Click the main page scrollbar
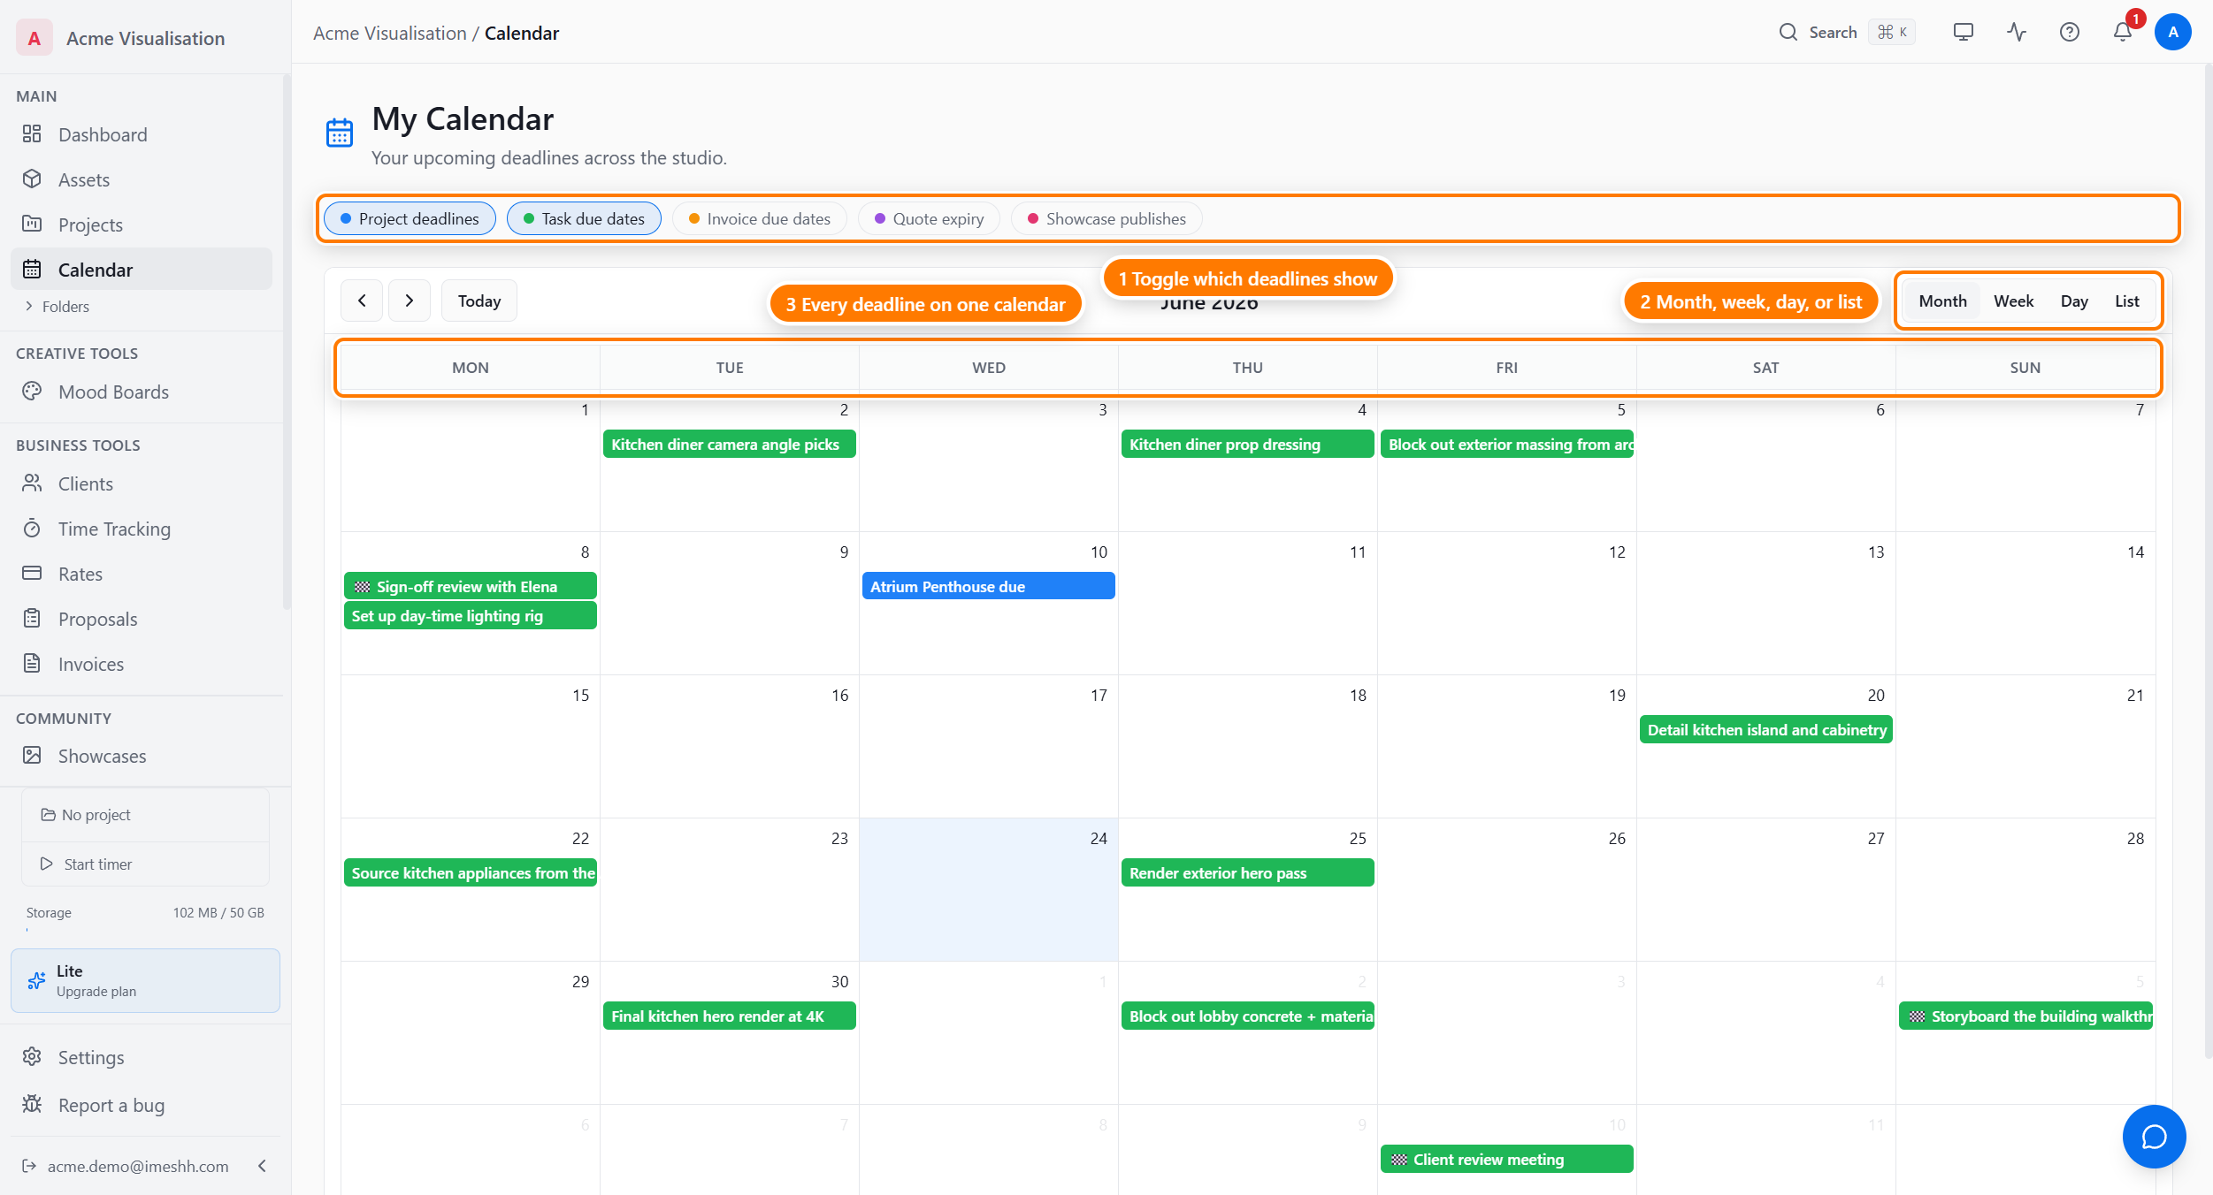This screenshot has height=1195, width=2213. point(2208,561)
